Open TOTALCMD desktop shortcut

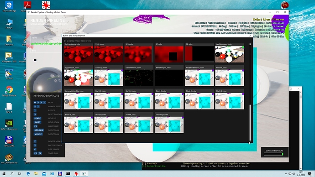click(x=9, y=141)
